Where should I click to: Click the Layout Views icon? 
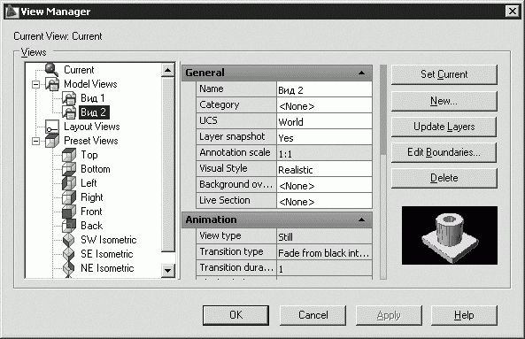(x=52, y=127)
